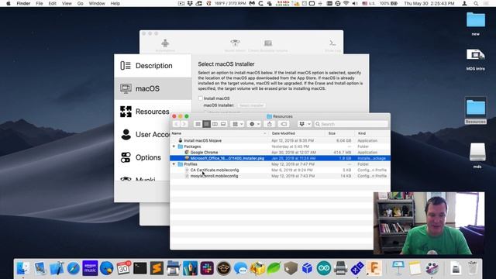The width and height of the screenshot is (496, 279).
Task: Sort Finder list by Kind column
Action: point(372,133)
